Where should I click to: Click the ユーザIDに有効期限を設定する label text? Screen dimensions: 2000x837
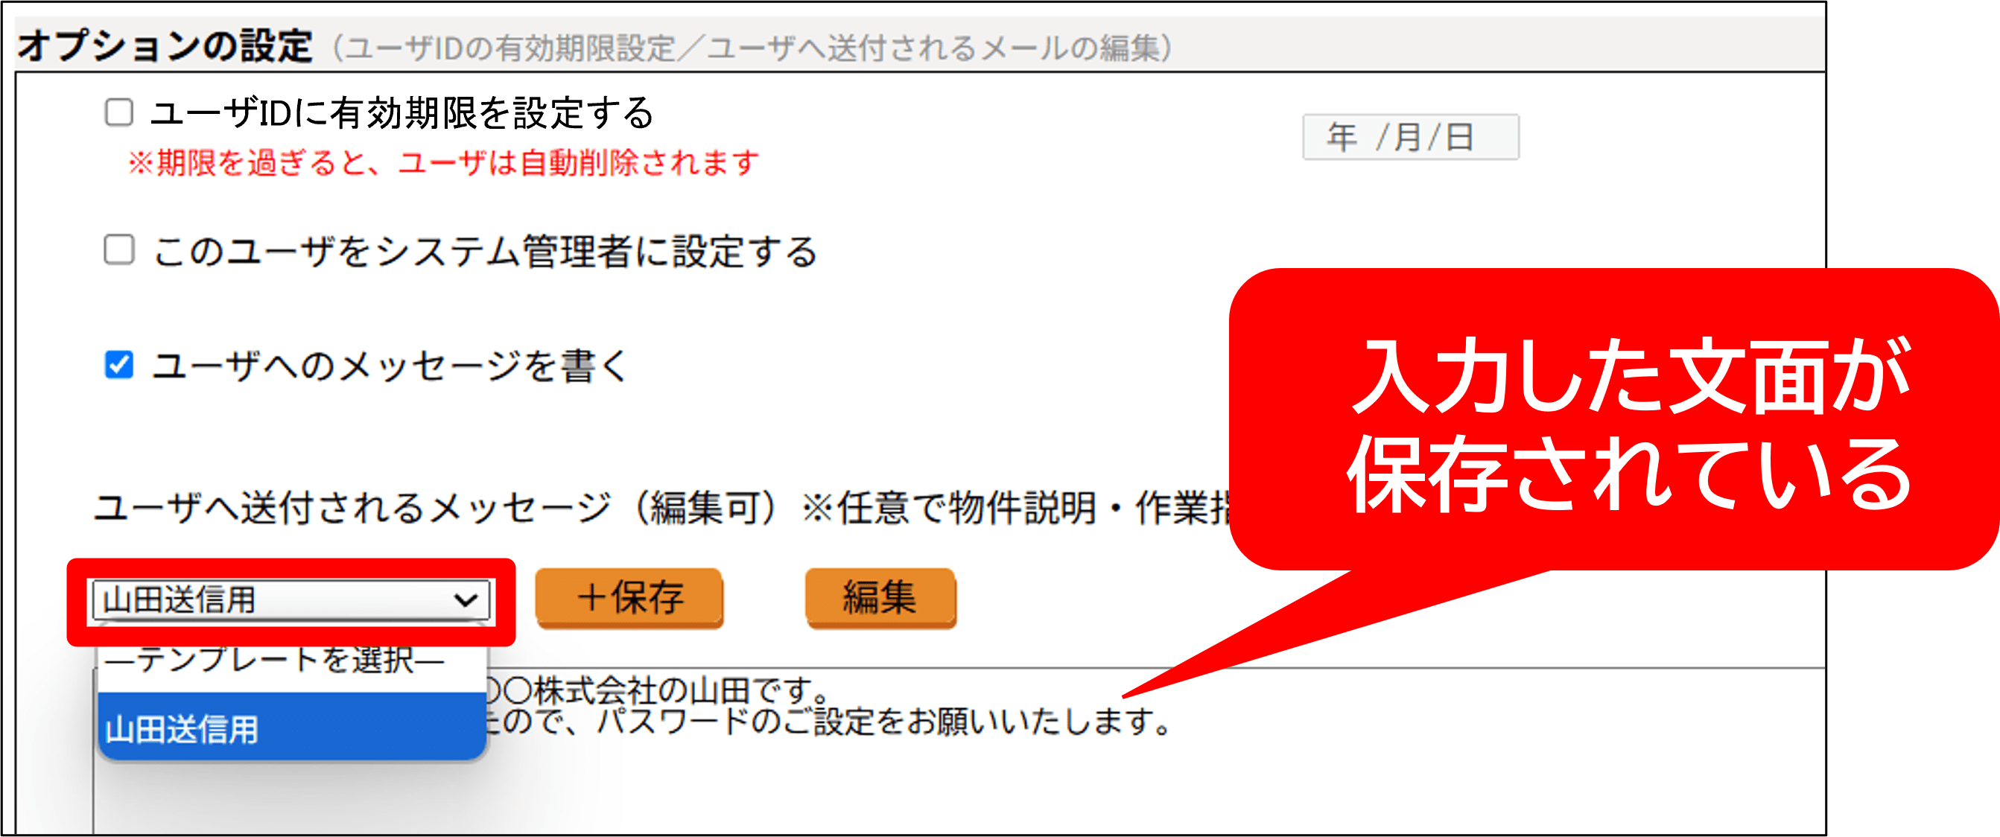pyautogui.click(x=402, y=112)
